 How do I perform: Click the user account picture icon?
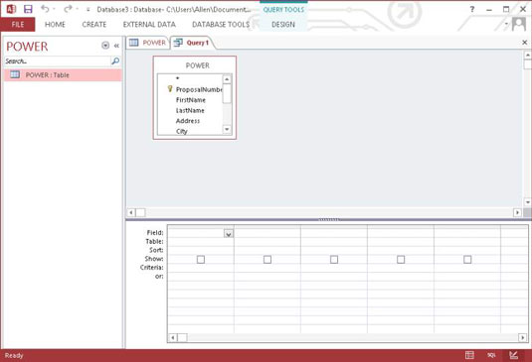(x=518, y=25)
